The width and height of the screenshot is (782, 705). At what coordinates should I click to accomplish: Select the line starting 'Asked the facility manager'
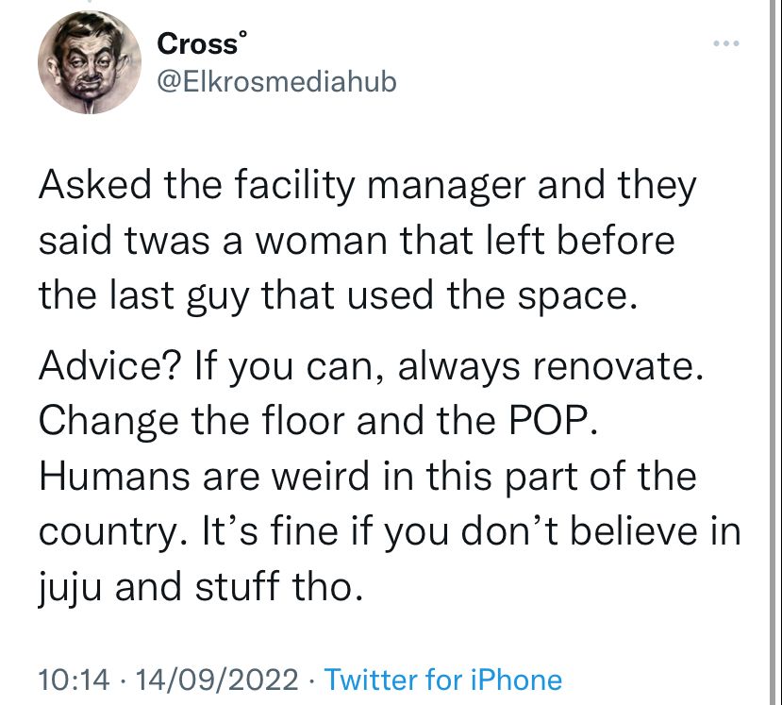(367, 186)
